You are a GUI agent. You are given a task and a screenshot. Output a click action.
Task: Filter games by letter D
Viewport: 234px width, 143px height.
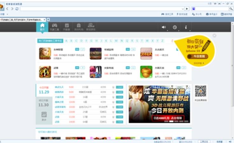click(81, 41)
